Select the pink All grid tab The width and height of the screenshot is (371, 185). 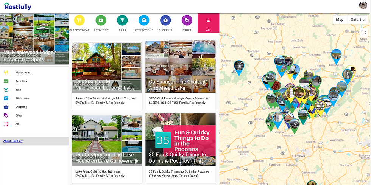(209, 23)
